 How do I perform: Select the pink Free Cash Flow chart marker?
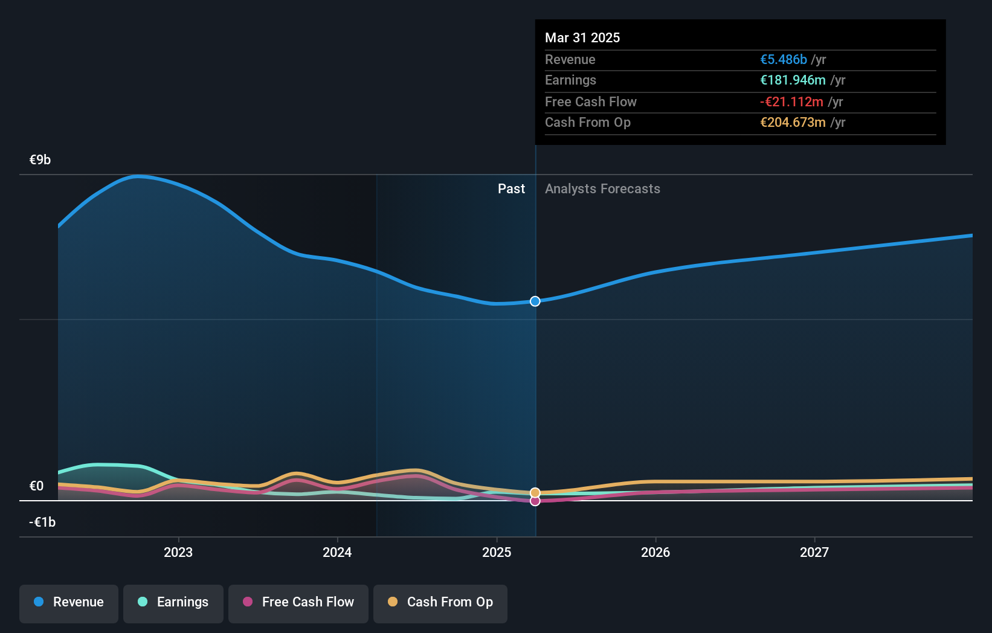tap(535, 501)
